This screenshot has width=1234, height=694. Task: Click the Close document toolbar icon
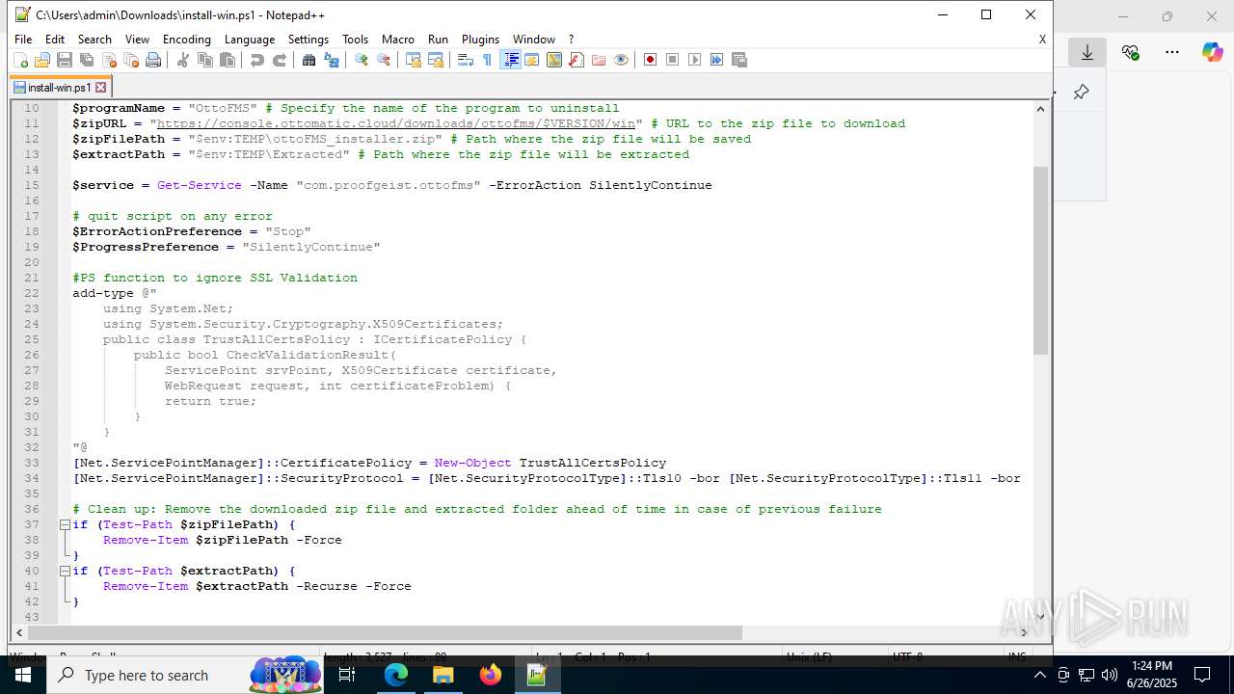(x=109, y=60)
